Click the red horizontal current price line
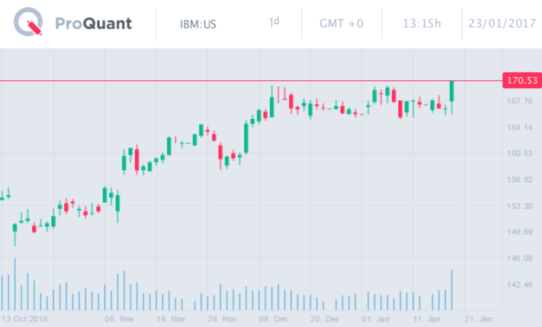542x327 pixels. (x=226, y=81)
